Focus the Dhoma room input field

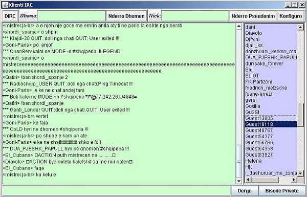coord(72,16)
